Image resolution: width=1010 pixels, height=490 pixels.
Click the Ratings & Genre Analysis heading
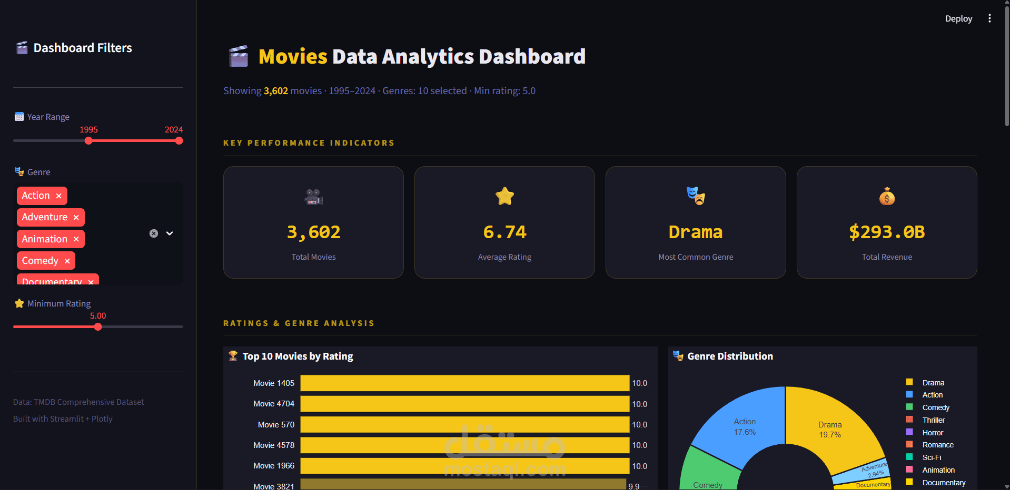(299, 323)
